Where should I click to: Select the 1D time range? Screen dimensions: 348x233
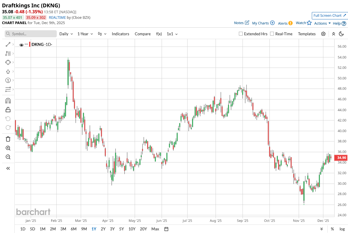pos(23,229)
